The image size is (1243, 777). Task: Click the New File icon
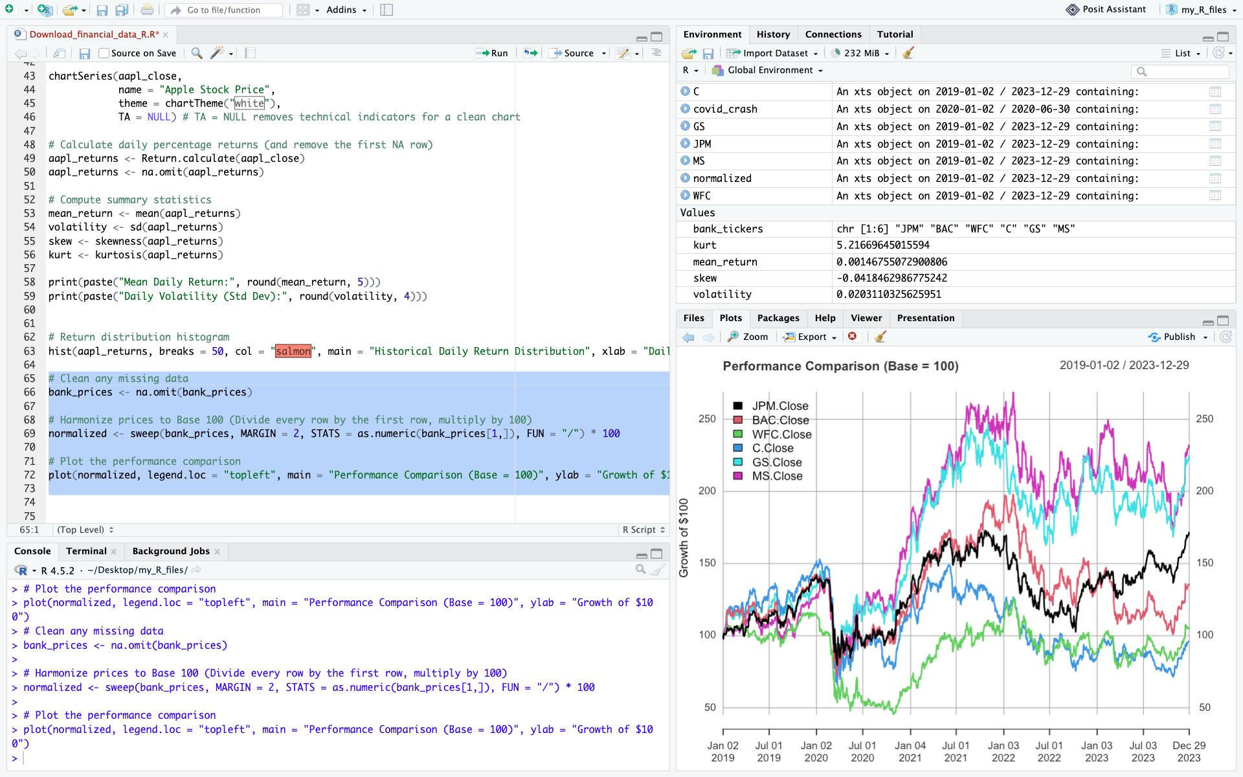pyautogui.click(x=9, y=10)
